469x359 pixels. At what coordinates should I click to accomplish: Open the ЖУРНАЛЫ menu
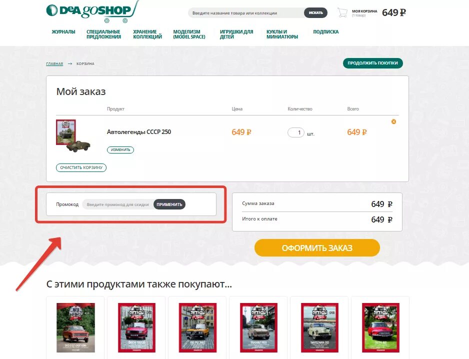[63, 31]
